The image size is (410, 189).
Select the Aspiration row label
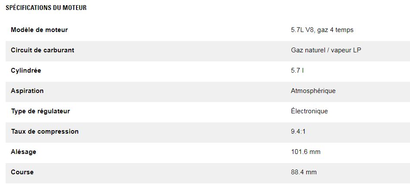pyautogui.click(x=27, y=91)
